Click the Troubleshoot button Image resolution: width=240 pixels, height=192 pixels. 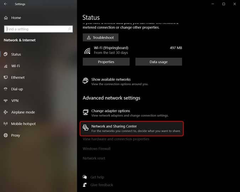(x=101, y=38)
